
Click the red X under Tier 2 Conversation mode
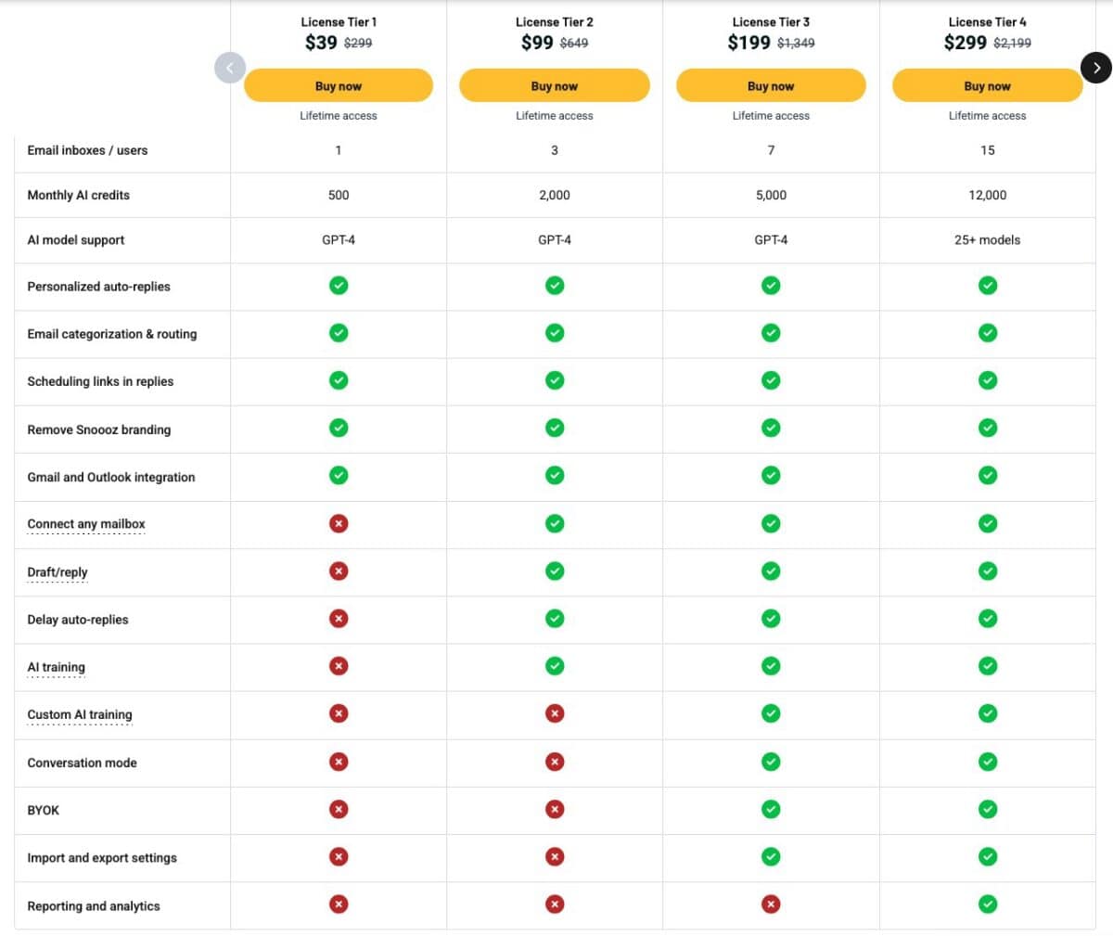[x=554, y=761]
